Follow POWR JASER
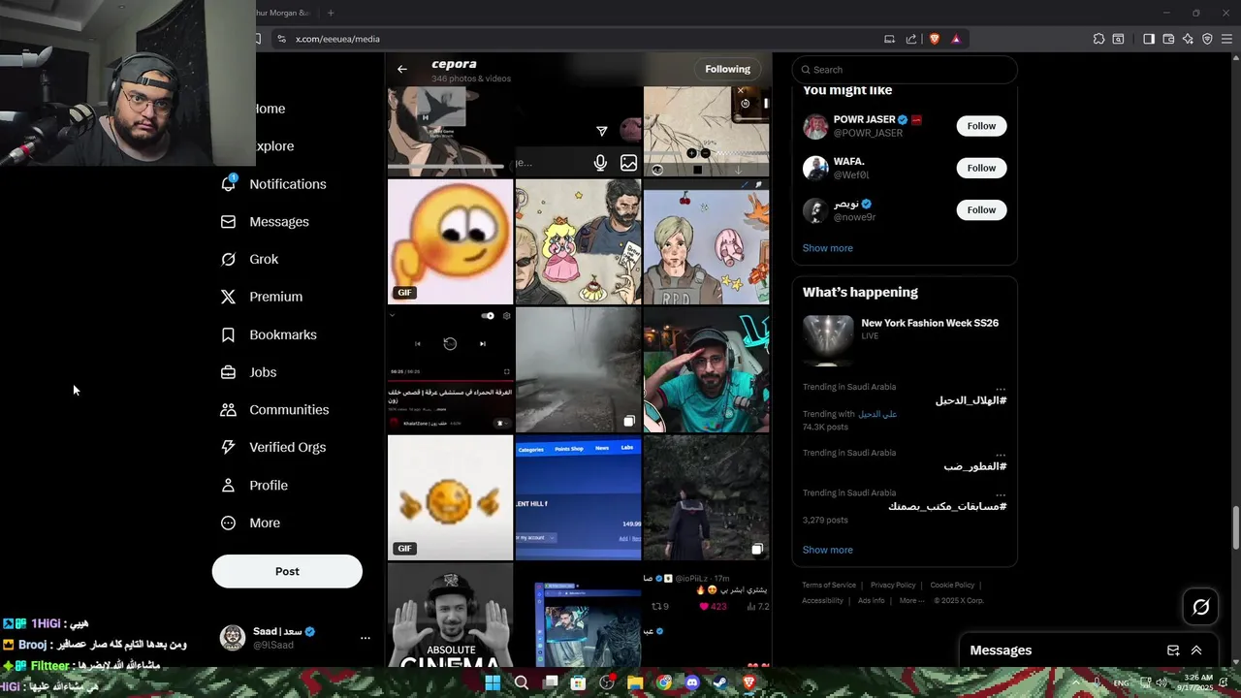 981,126
